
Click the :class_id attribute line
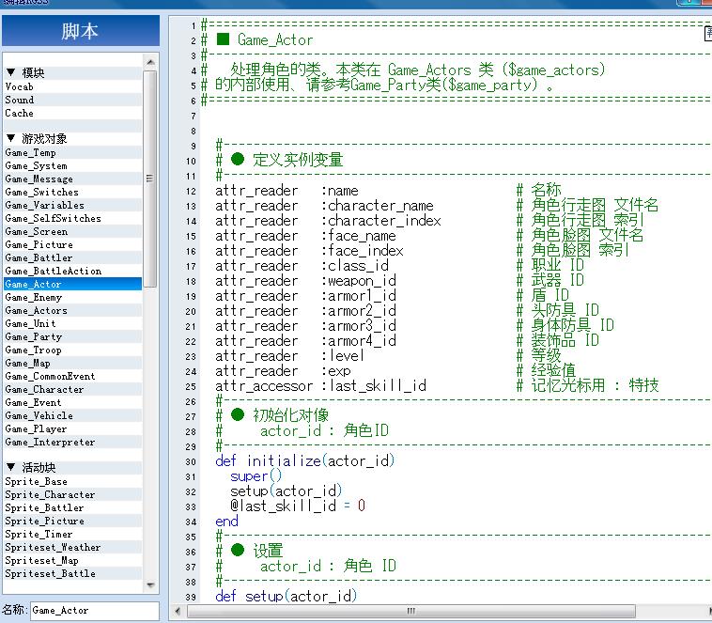(x=302, y=266)
